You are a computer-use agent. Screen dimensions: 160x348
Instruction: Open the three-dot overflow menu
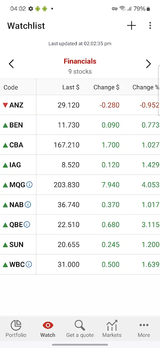click(150, 26)
